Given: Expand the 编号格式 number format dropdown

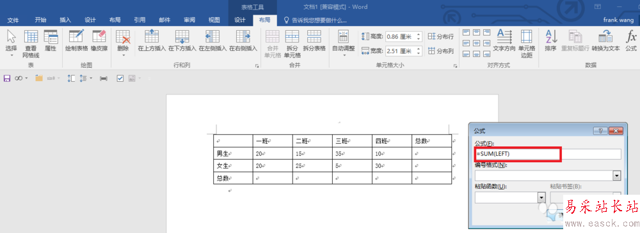Looking at the screenshot, I should [617, 176].
